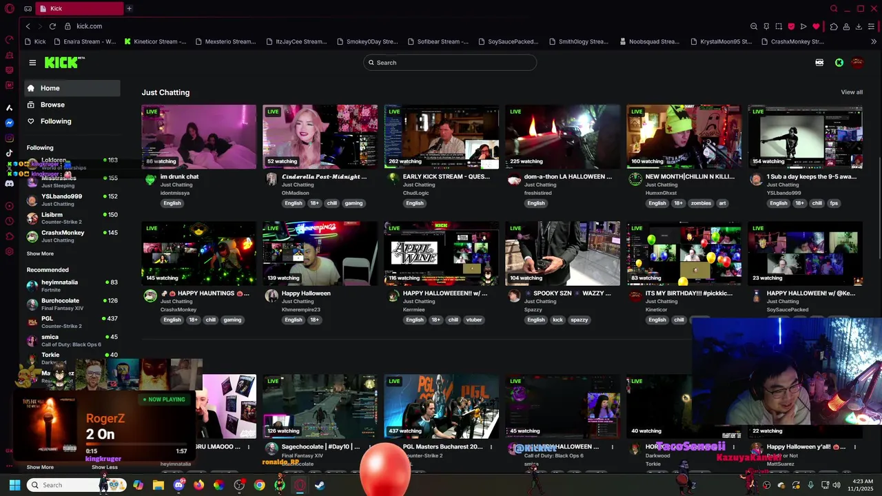The width and height of the screenshot is (882, 496).
Task: Toggle the Kick hamburger sidebar menu
Action: pos(32,63)
